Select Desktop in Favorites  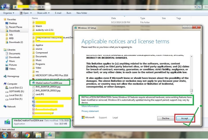tap(13, 23)
